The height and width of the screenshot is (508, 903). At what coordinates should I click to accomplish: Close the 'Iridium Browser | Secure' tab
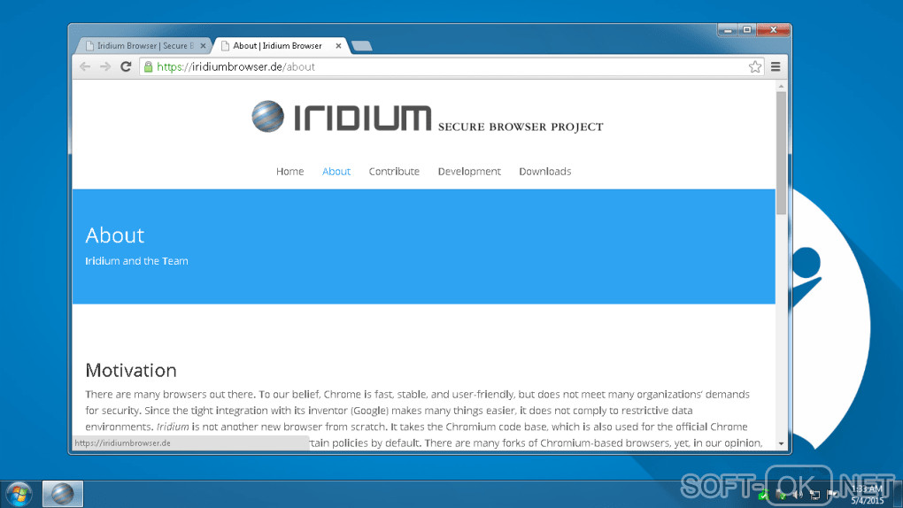point(203,45)
